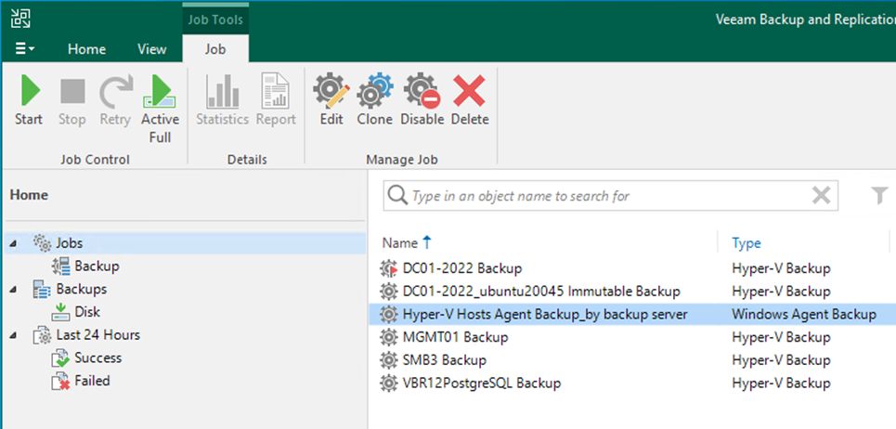Click gear icon of Hyper-V Hosts Agent Backup

pyautogui.click(x=388, y=314)
